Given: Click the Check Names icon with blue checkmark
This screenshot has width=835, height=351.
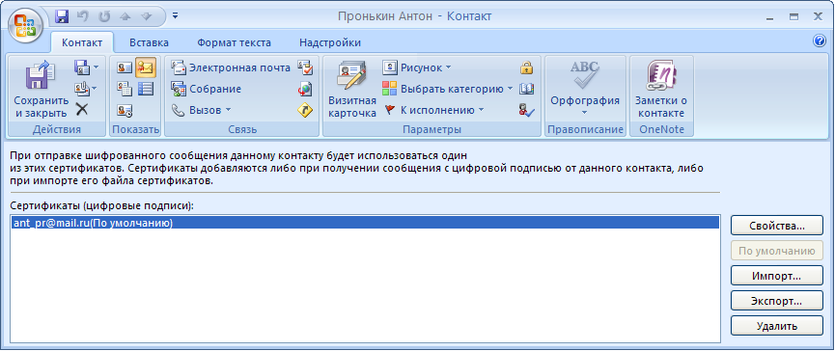Looking at the screenshot, I should click(527, 110).
